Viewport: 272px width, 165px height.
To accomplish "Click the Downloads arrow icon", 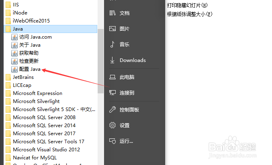I will click(x=112, y=60).
